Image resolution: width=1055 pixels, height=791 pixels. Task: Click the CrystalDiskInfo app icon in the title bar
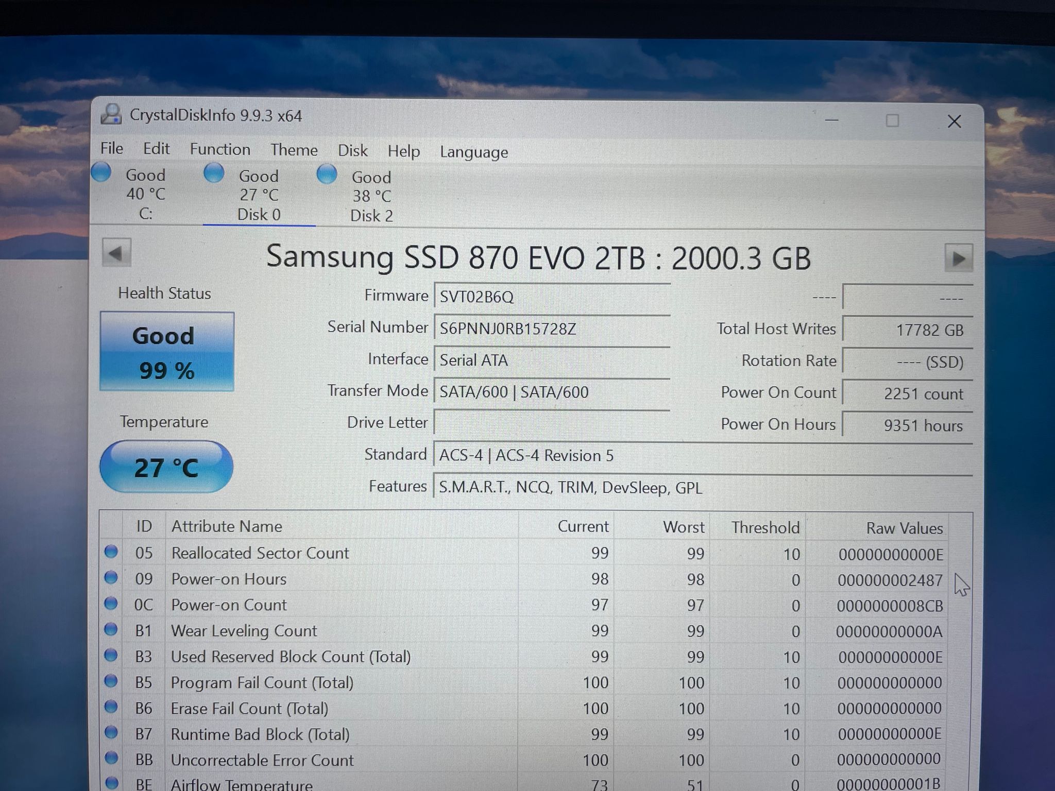pos(111,114)
